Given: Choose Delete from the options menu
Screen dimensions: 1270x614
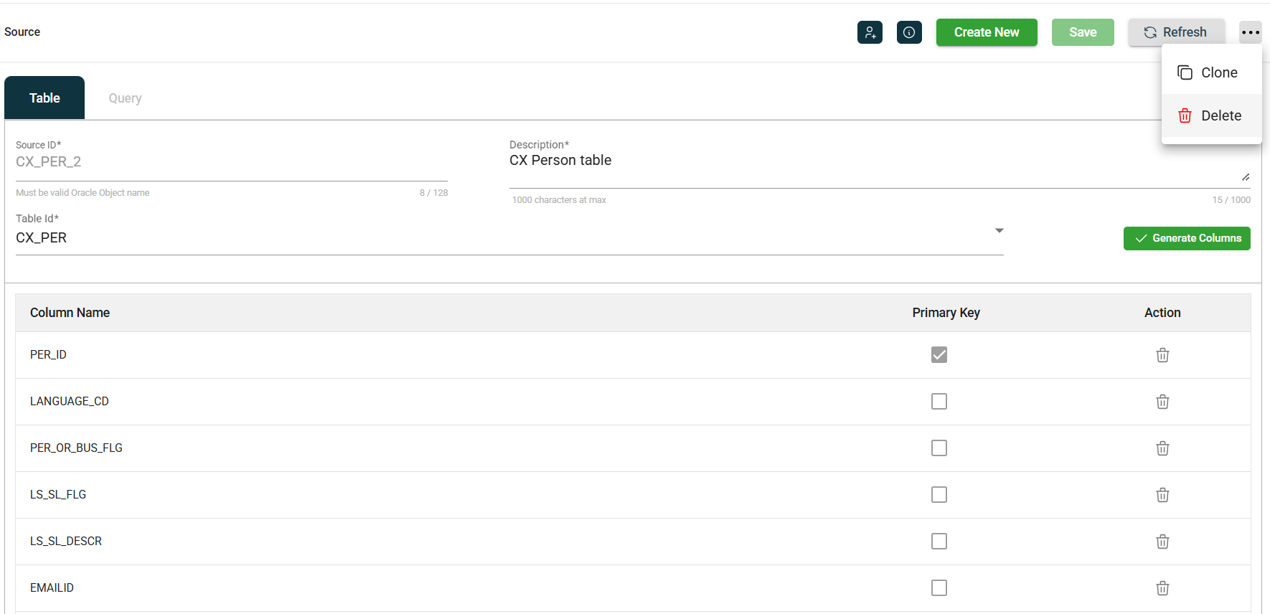Looking at the screenshot, I should pos(1211,115).
